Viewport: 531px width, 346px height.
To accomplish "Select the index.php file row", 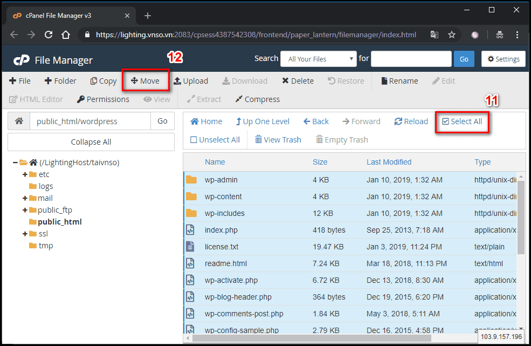I will 350,230.
